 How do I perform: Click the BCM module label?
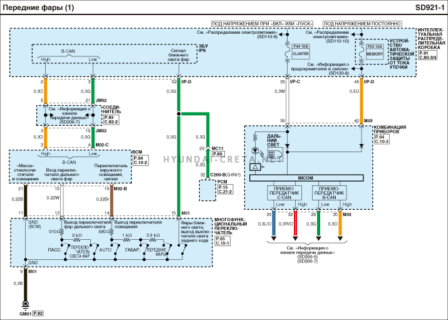137,152
